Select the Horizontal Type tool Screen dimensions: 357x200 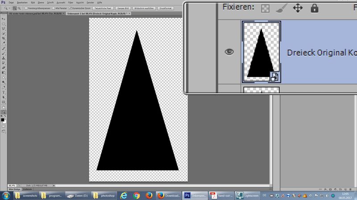pos(4,92)
